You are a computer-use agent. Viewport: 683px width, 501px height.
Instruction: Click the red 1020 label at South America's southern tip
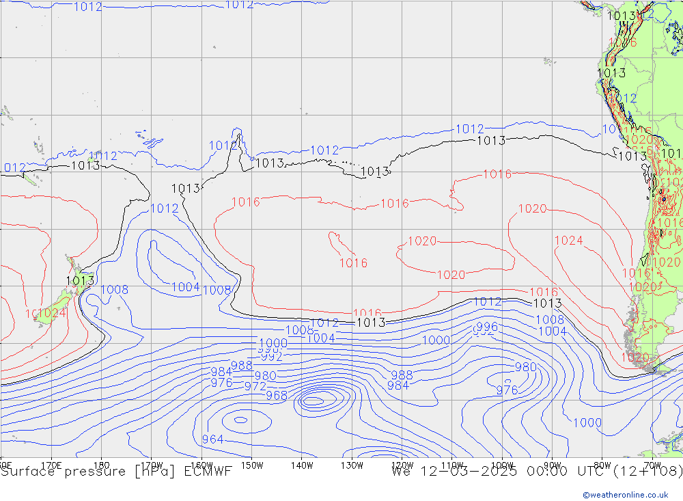[x=635, y=357]
